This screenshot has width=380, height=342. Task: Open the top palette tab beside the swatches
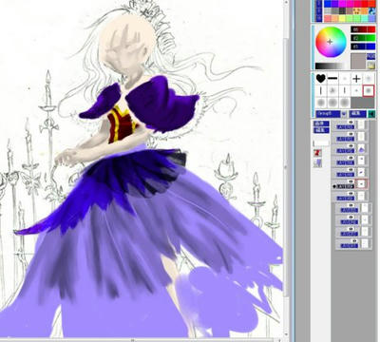click(x=319, y=4)
